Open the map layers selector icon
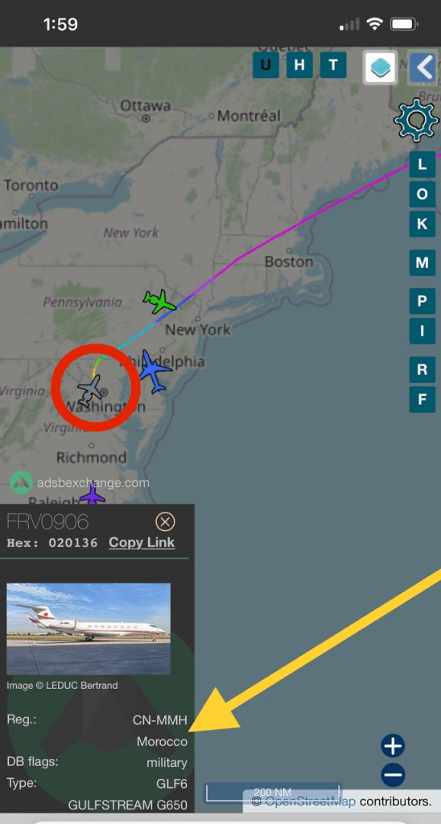The height and width of the screenshot is (824, 441). click(380, 67)
